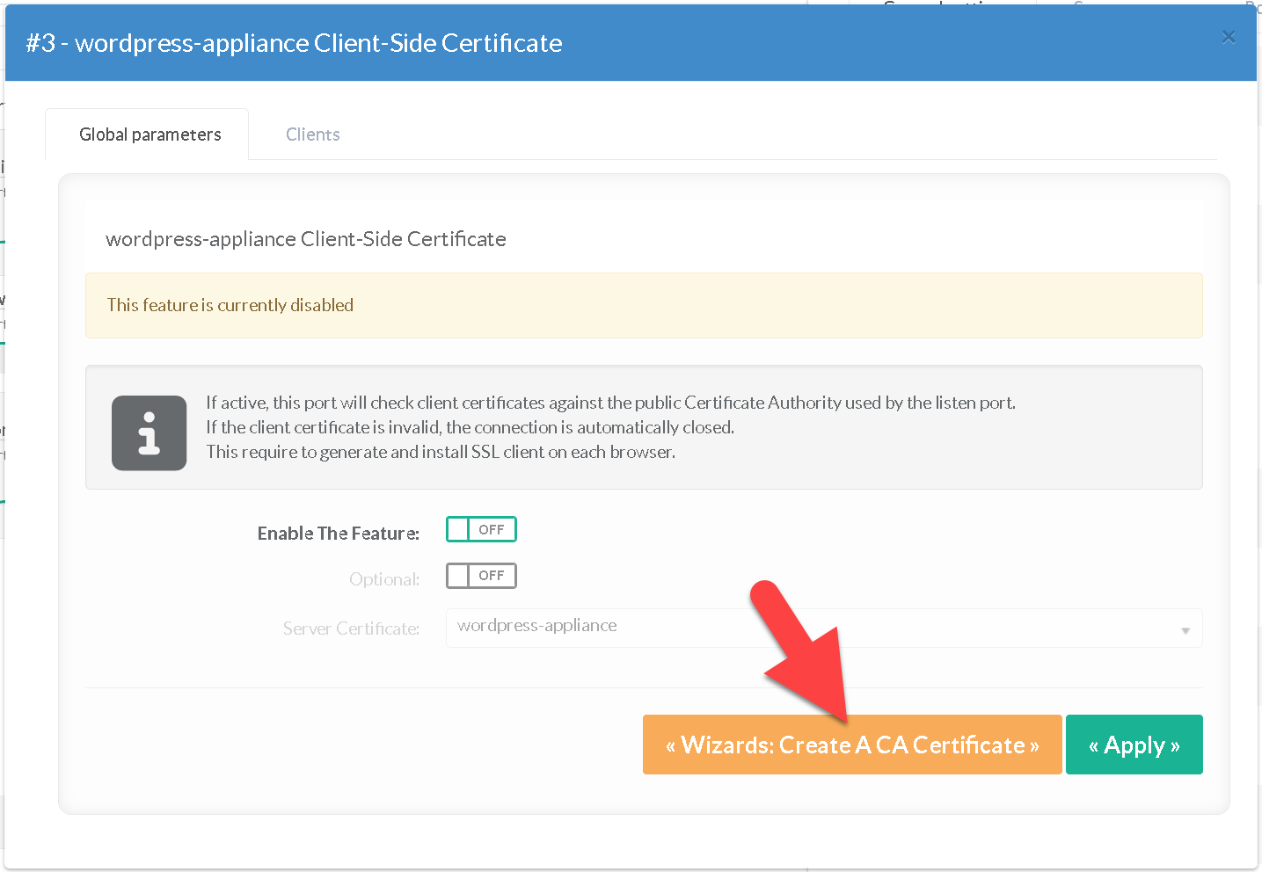Open the Clients tab

coord(312,134)
